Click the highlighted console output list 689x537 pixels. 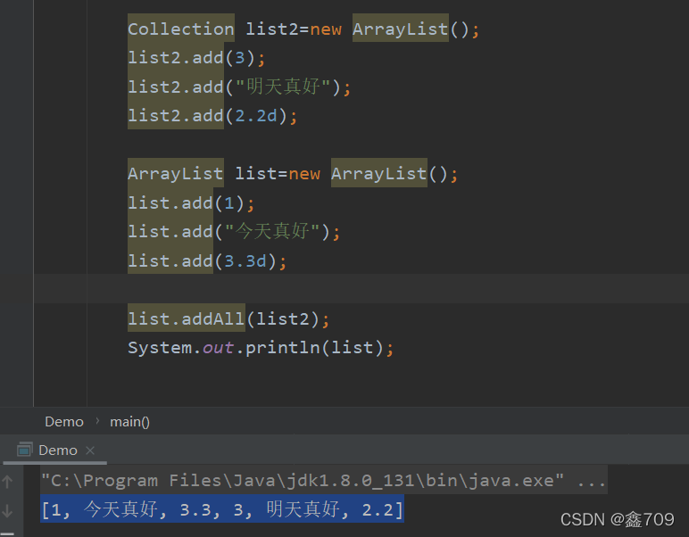tap(222, 509)
